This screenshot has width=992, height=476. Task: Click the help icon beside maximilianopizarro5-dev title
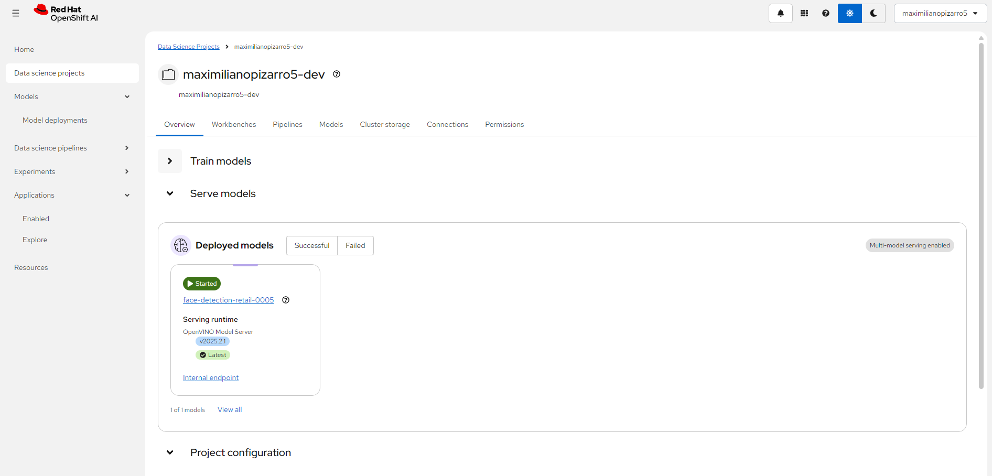click(x=336, y=74)
